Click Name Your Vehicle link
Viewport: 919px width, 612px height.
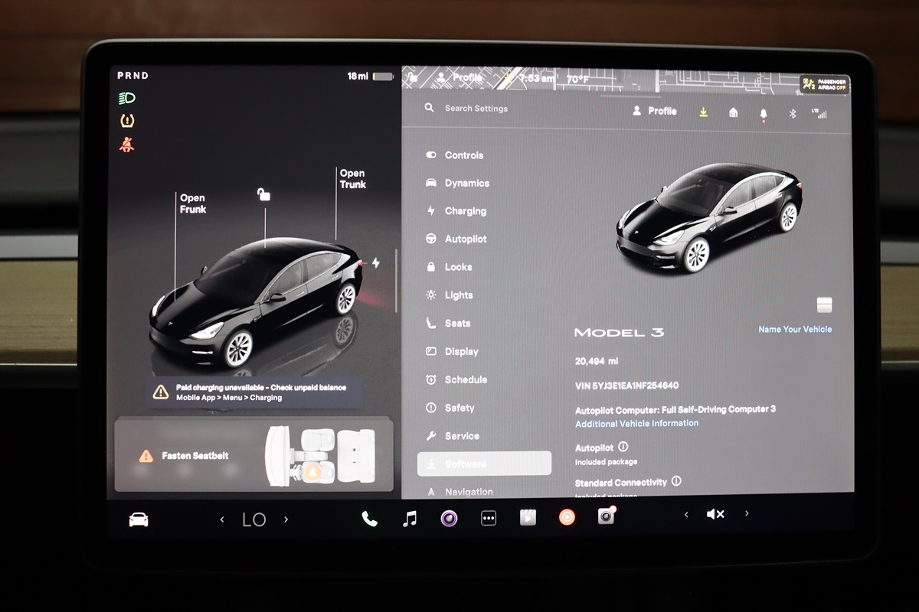tap(794, 330)
